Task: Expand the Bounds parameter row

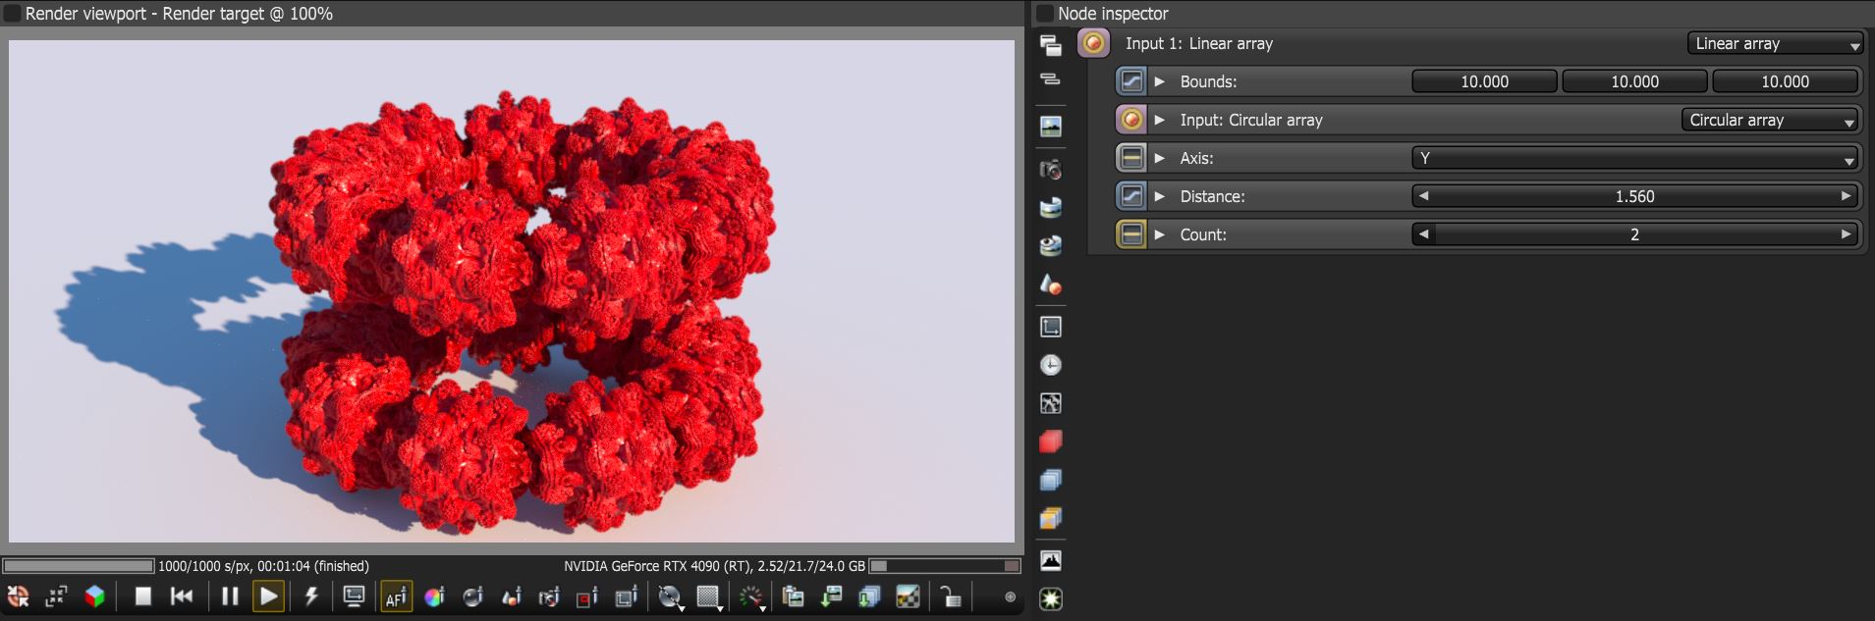Action: (x=1160, y=81)
